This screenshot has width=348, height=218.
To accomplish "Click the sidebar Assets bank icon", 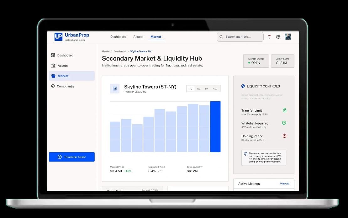I will (x=53, y=66).
